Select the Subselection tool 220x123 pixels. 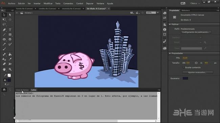10,15
